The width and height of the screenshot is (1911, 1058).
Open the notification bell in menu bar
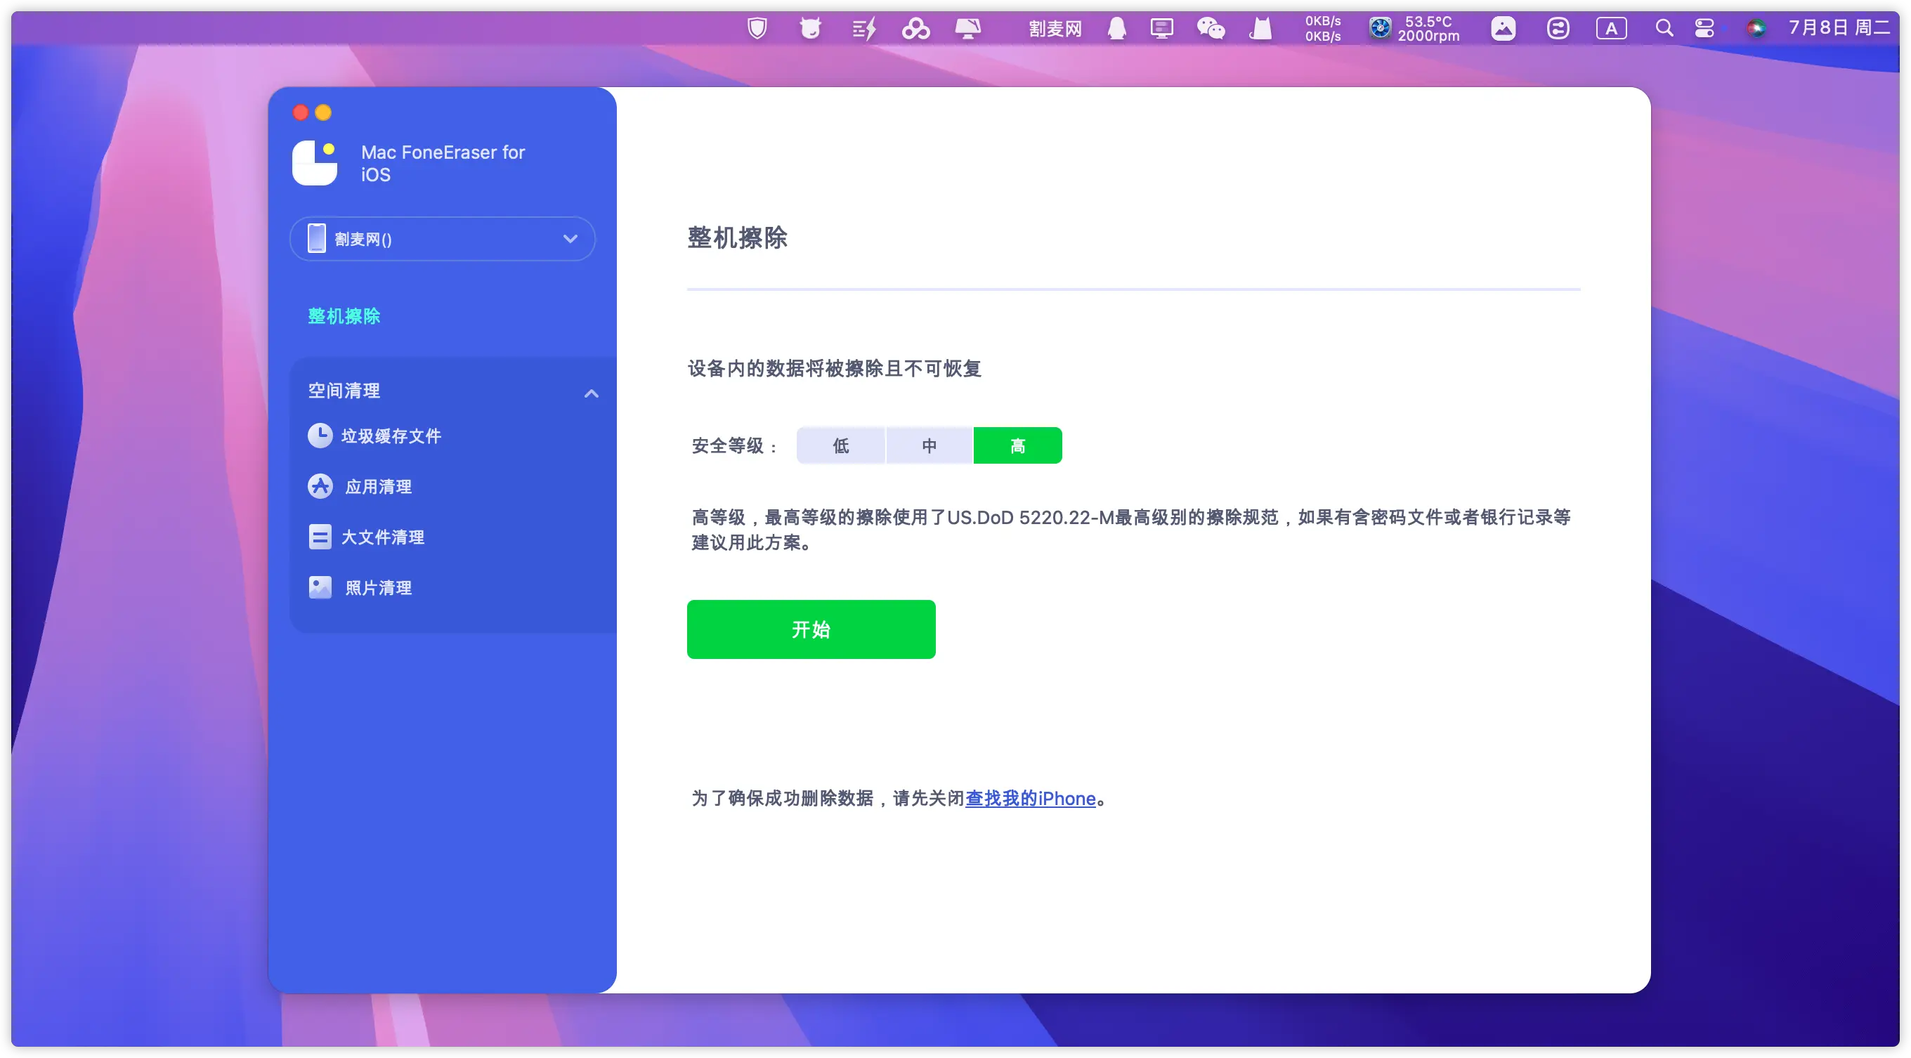coord(1116,29)
